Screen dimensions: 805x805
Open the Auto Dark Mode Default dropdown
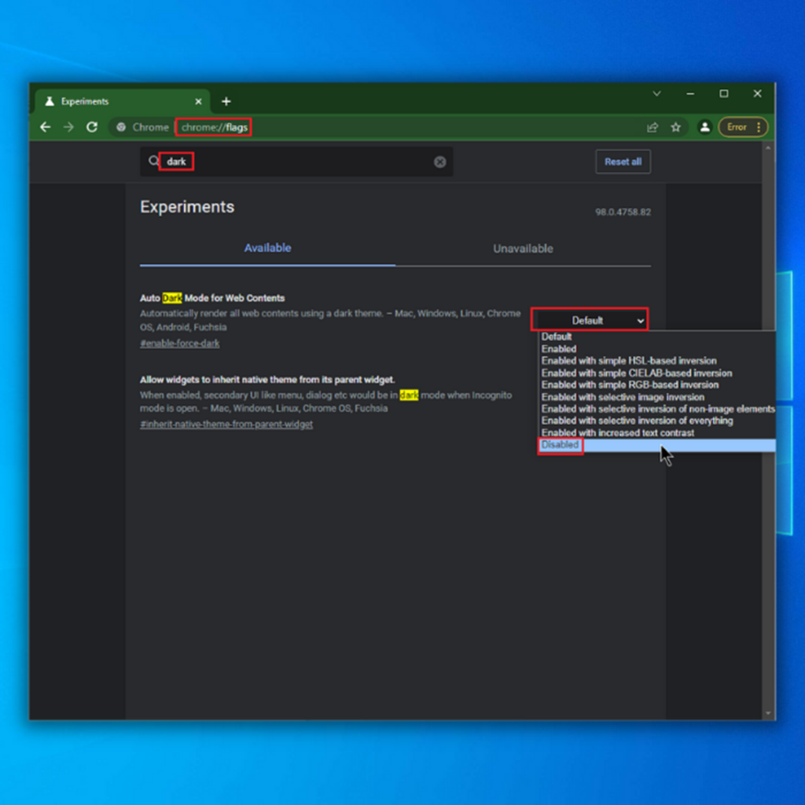click(x=590, y=321)
